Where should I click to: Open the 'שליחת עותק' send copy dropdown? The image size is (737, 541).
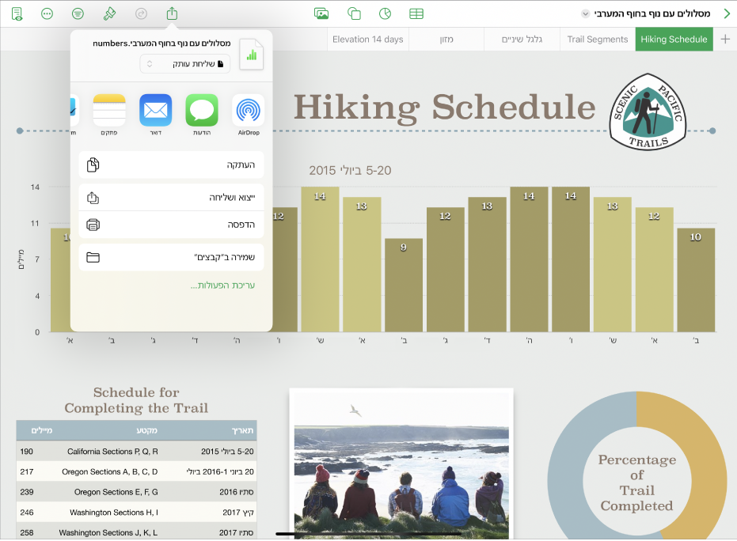tap(185, 64)
